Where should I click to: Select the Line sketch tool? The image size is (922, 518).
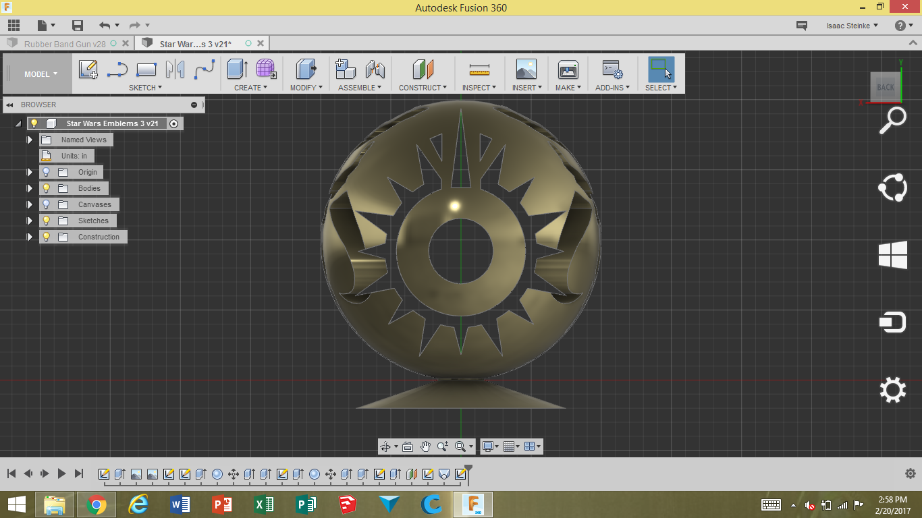pyautogui.click(x=117, y=69)
